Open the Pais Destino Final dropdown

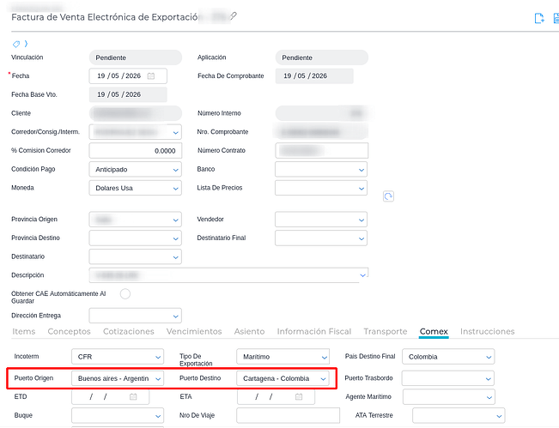pos(448,357)
